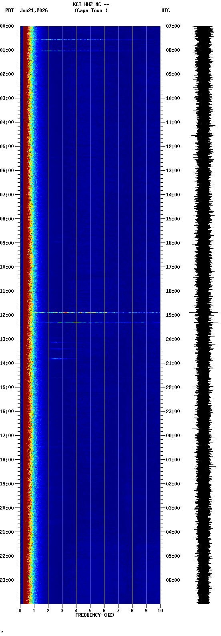Click the 'KCT HHZ NC --' station title
221x636 pixels.
pyautogui.click(x=91, y=4)
